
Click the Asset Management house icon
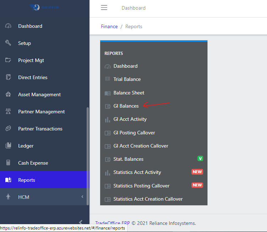click(x=8, y=94)
